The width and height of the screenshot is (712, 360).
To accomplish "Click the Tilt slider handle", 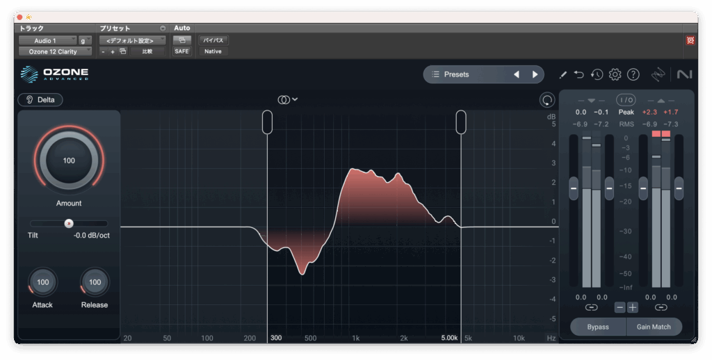I will (68, 223).
